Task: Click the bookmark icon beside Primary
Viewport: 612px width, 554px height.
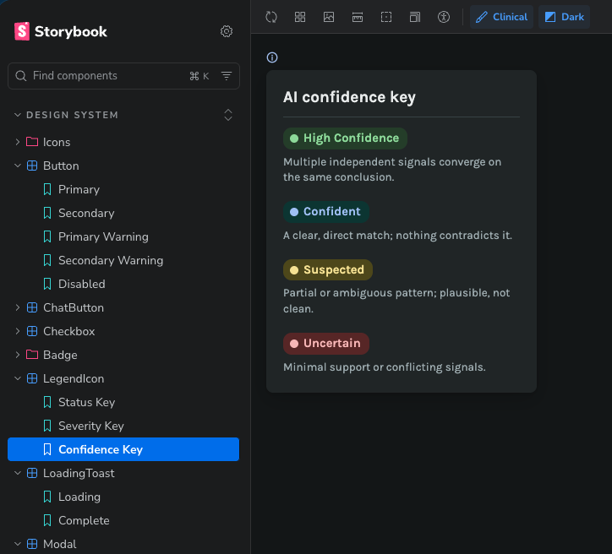Action: pyautogui.click(x=47, y=189)
